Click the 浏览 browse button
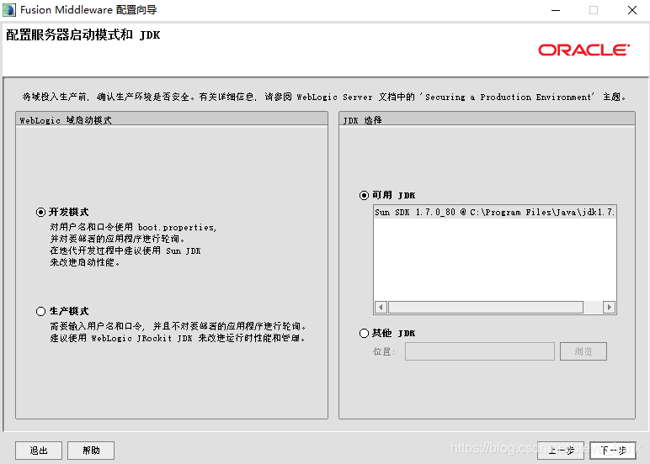The height and width of the screenshot is (464, 650). tap(583, 351)
